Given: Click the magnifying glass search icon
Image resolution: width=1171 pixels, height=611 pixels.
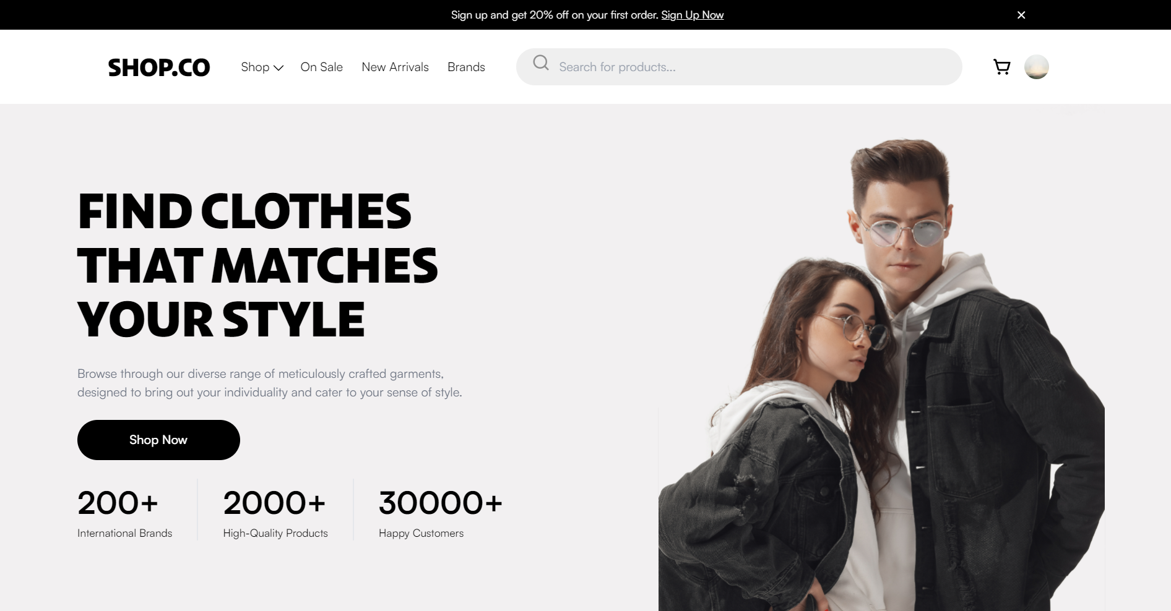Looking at the screenshot, I should (541, 62).
